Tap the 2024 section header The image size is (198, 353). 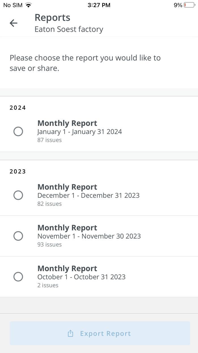18,108
